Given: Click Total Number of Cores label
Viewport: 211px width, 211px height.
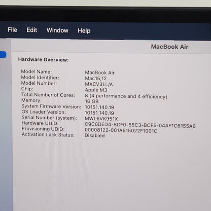Looking at the screenshot, I should pos(48,95).
